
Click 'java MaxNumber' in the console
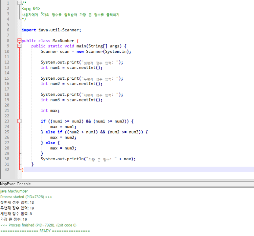(14, 191)
